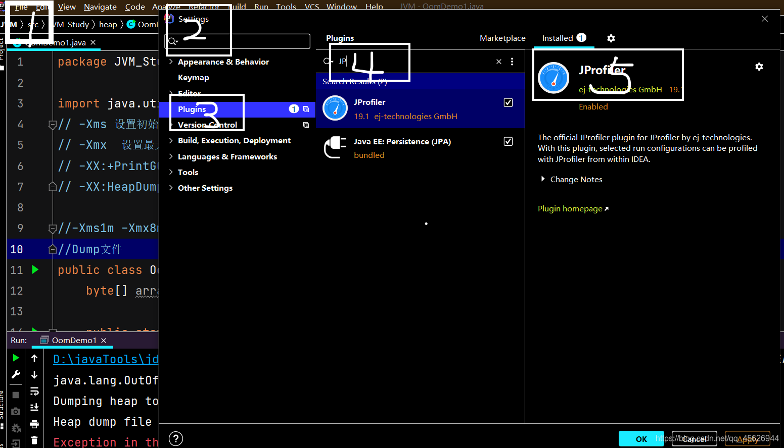This screenshot has height=448, width=784.
Task: Open the Code menu
Action: click(135, 7)
